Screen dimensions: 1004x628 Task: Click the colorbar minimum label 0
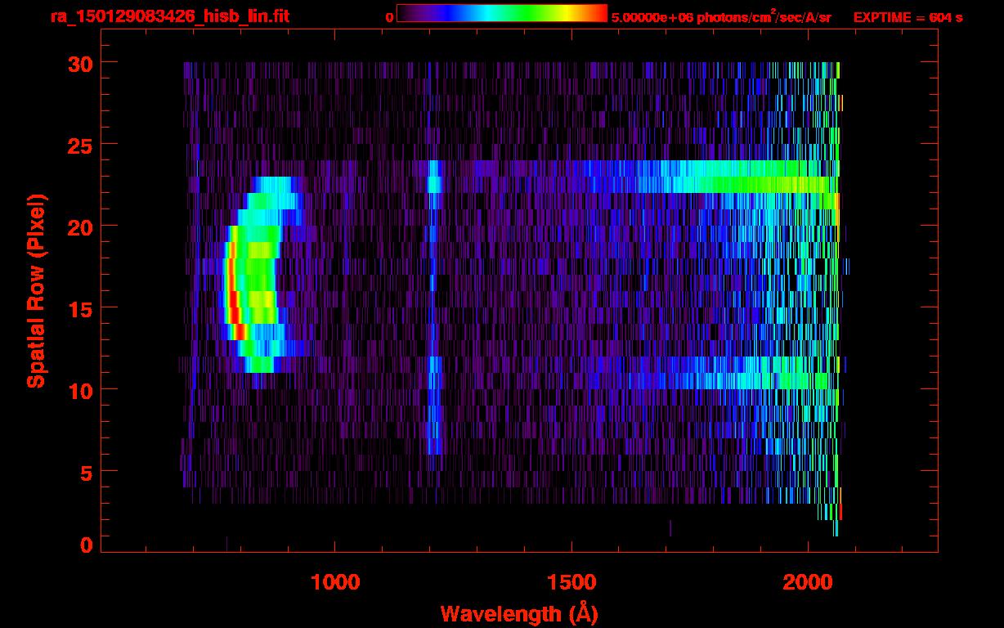[x=390, y=18]
